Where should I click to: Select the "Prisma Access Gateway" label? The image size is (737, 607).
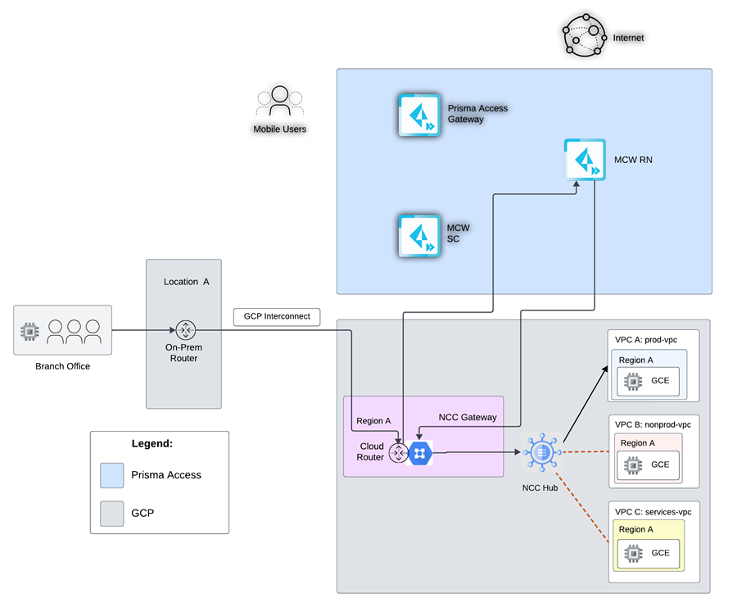pos(477,114)
